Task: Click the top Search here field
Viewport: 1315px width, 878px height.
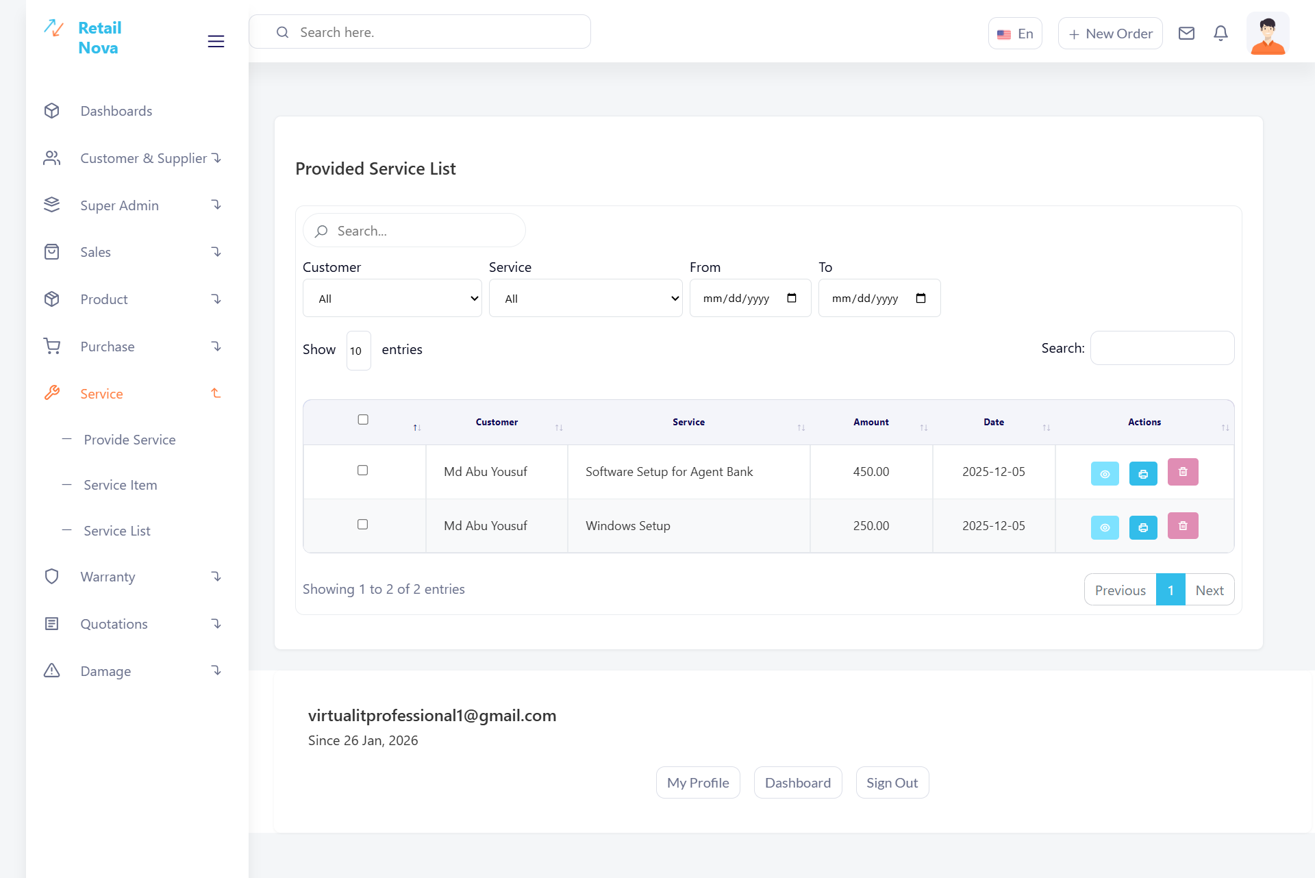Action: [x=419, y=32]
